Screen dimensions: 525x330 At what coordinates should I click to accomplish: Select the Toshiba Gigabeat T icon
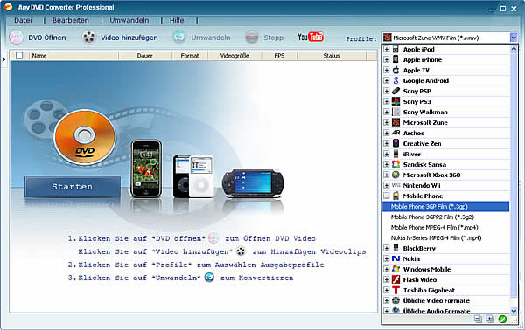click(x=395, y=290)
